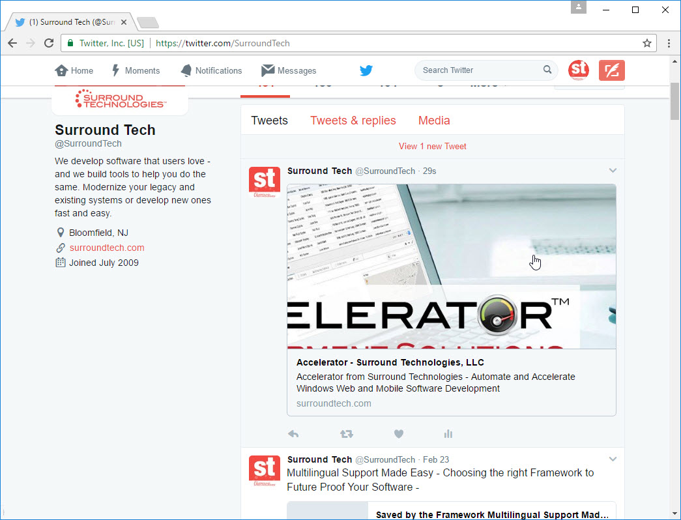Compose a new Tweet with the quill button
681x520 pixels.
pyautogui.click(x=611, y=70)
